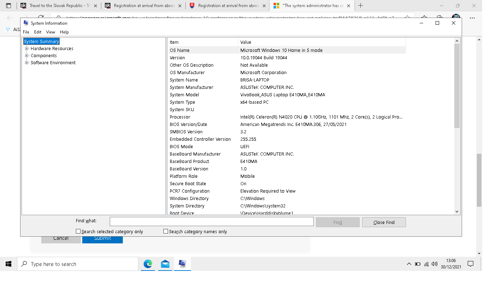The width and height of the screenshot is (497, 285).
Task: Open Microsoft Edge from the taskbar
Action: (148, 264)
